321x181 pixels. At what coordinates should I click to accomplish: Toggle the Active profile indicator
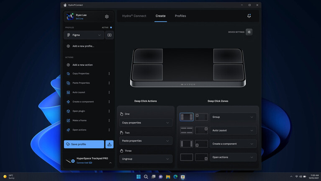pyautogui.click(x=111, y=28)
